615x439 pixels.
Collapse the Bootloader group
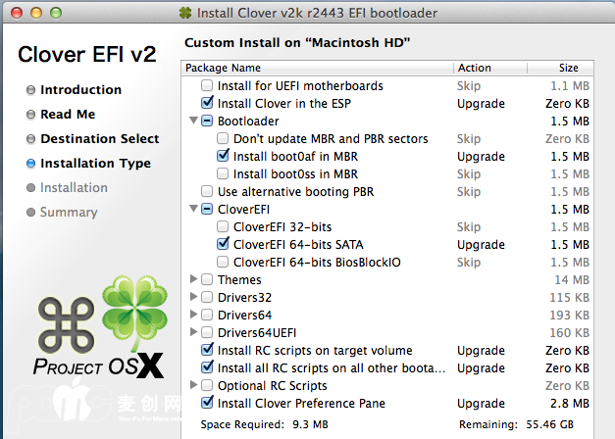point(192,122)
